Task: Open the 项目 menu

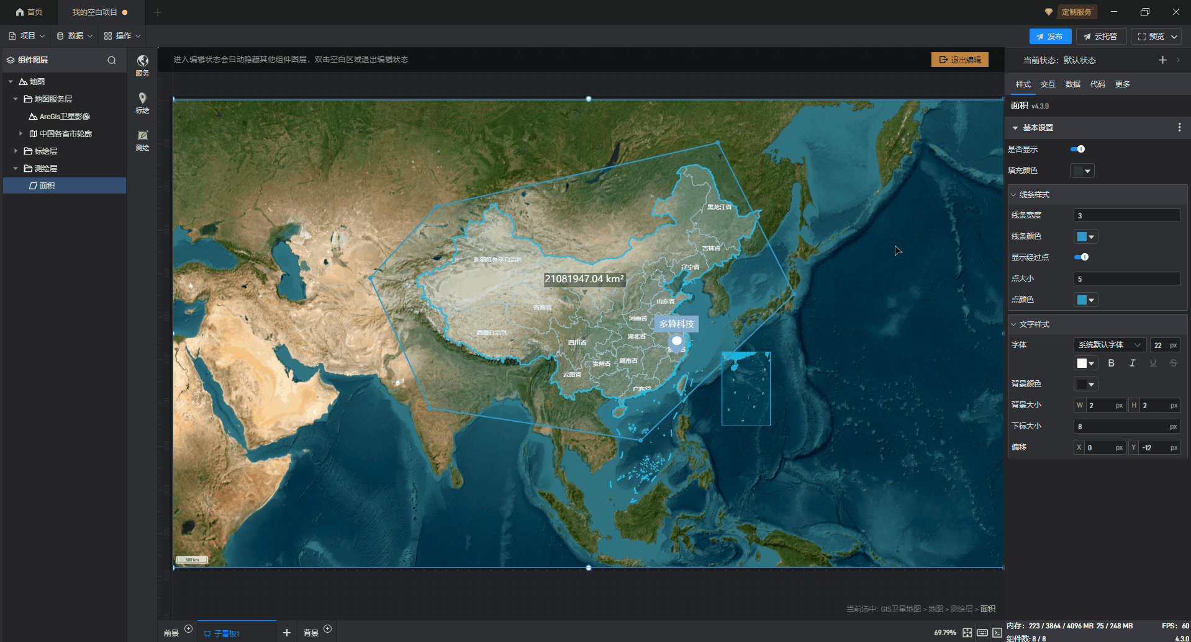Action: tap(27, 36)
